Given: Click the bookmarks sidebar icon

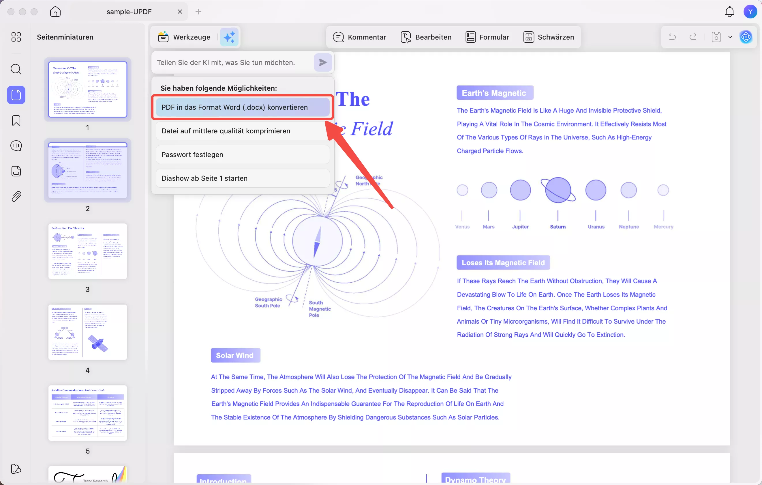Looking at the screenshot, I should pos(16,120).
